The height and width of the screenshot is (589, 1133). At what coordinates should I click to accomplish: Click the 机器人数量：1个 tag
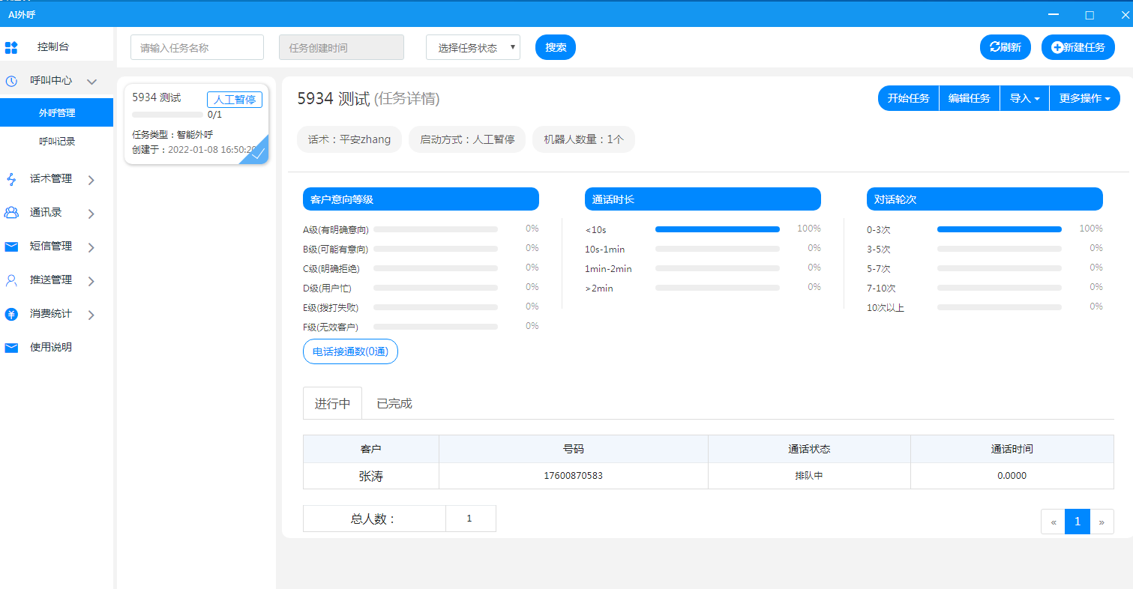pyautogui.click(x=583, y=139)
